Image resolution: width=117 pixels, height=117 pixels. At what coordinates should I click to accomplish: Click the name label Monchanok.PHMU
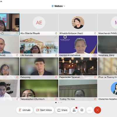click(x=108, y=33)
